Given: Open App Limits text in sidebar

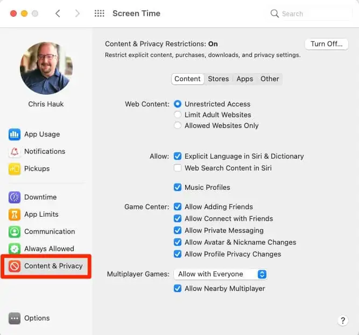Looking at the screenshot, I should pyautogui.click(x=41, y=215).
